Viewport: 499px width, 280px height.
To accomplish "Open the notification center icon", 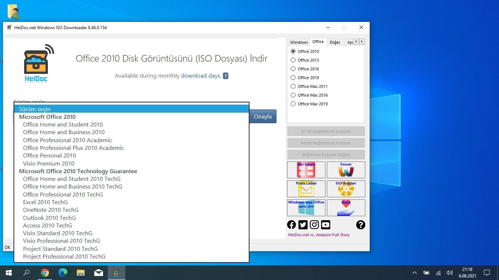I will [x=487, y=273].
